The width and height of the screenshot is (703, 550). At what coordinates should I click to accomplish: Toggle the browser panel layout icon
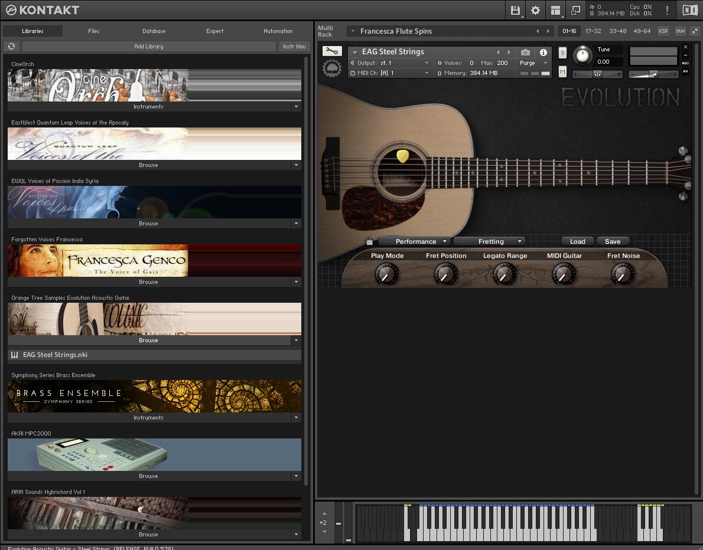(x=555, y=10)
